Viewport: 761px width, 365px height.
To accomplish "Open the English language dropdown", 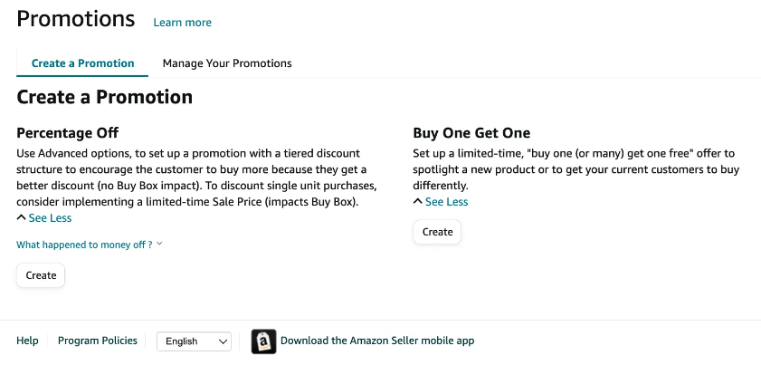I will point(195,341).
